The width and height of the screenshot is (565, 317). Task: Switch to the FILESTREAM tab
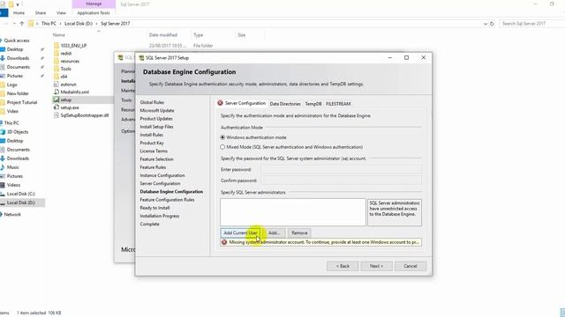pos(338,104)
